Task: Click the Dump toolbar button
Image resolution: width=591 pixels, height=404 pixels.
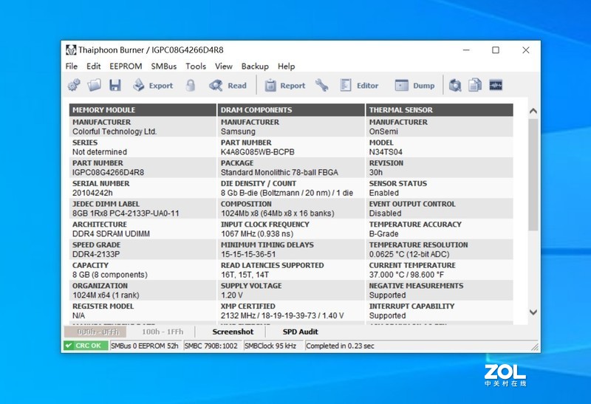Action: click(414, 85)
